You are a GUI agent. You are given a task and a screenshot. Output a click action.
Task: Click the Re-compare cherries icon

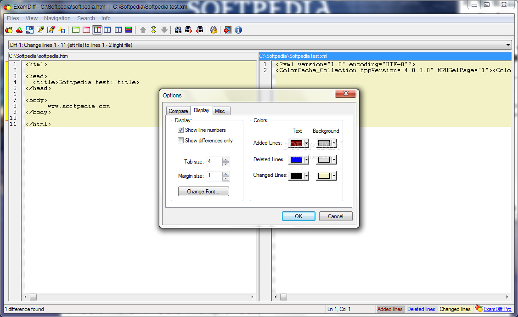pos(19,30)
